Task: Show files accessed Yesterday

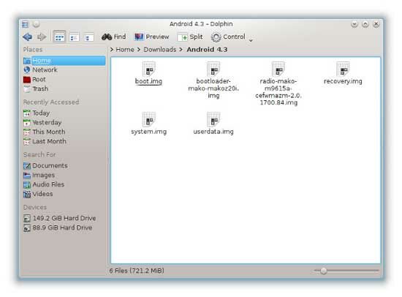Action: [x=64, y=122]
